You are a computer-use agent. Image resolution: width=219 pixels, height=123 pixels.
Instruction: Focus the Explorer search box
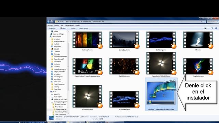pyautogui.click(x=212, y=22)
